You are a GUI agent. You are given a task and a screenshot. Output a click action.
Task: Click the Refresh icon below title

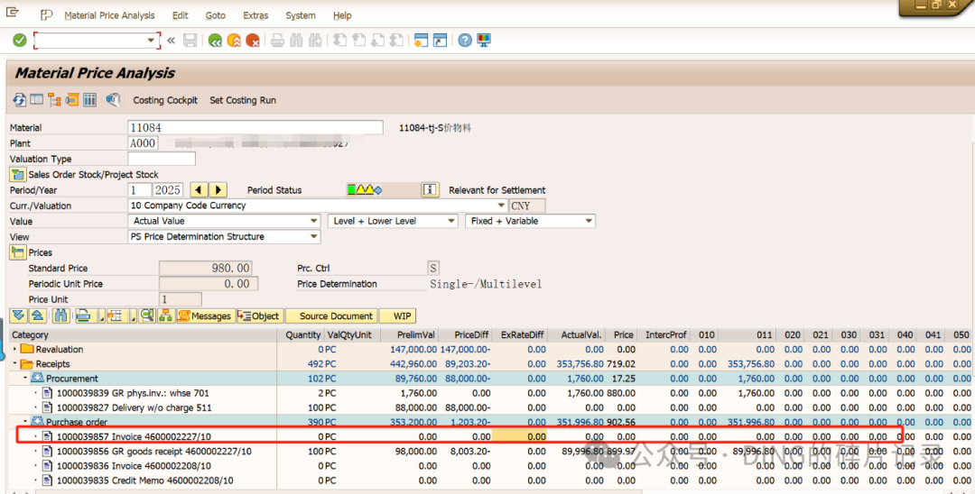point(19,100)
